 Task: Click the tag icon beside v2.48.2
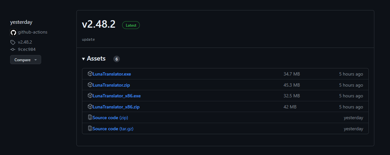tap(13, 42)
